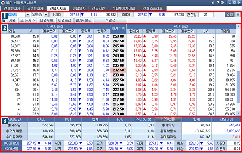Screen dimensions: 242x153
Task: Toggle the 콜/풋 분리 button
Action: 84,21
